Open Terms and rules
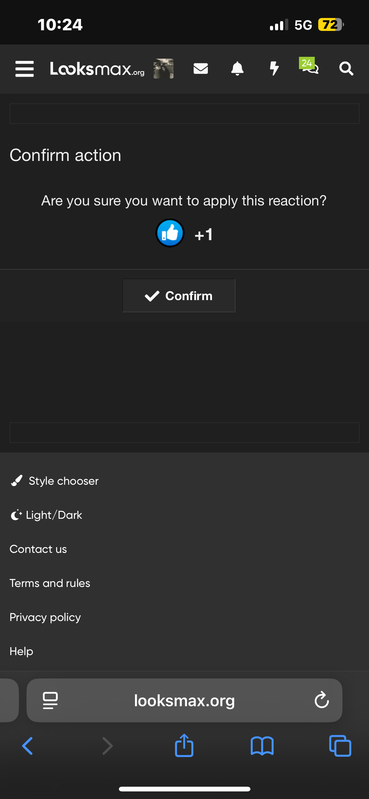The width and height of the screenshot is (369, 799). tap(50, 583)
